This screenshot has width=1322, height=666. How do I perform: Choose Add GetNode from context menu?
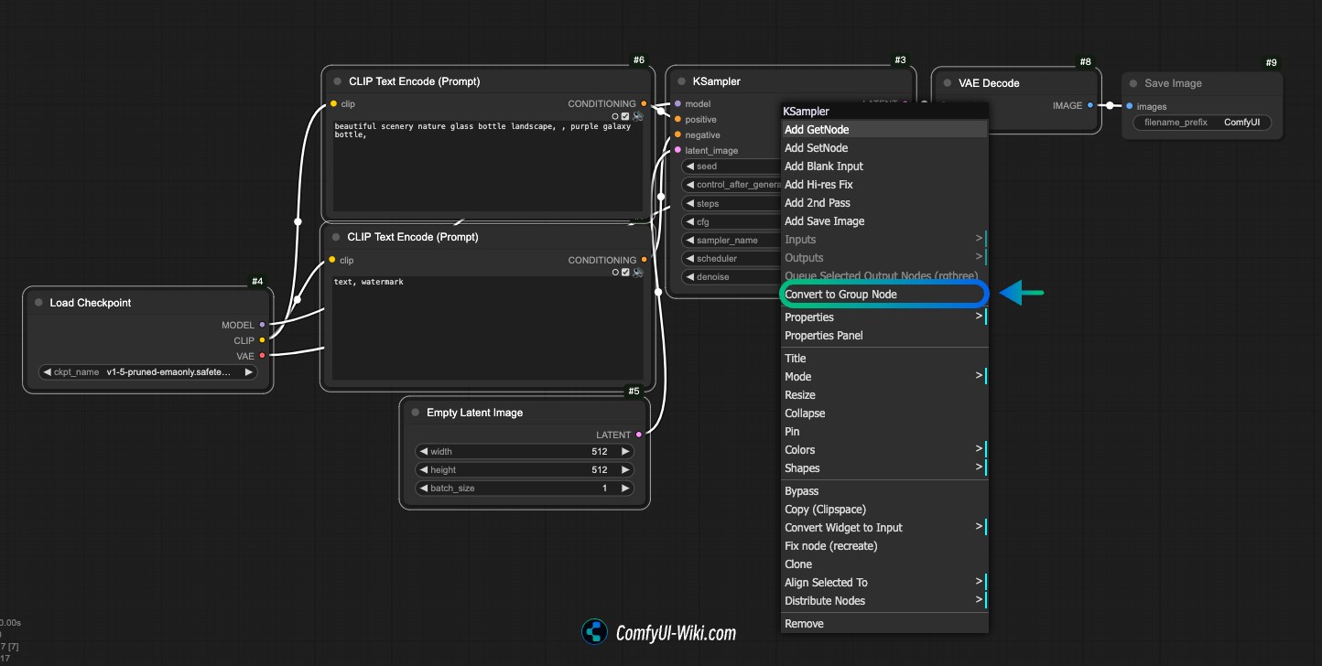(884, 130)
